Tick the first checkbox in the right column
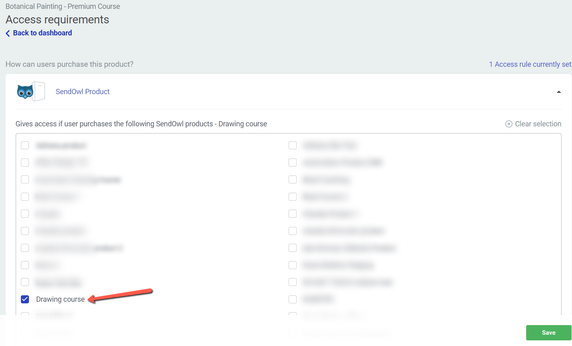Image resolution: width=572 pixels, height=346 pixels. 293,145
